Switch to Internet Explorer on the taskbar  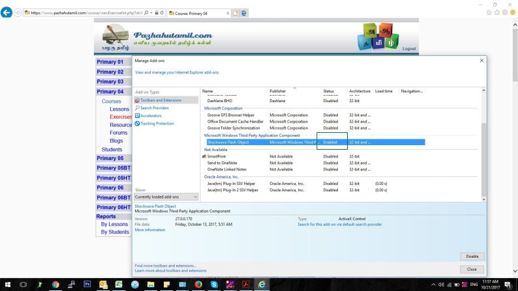(262, 284)
